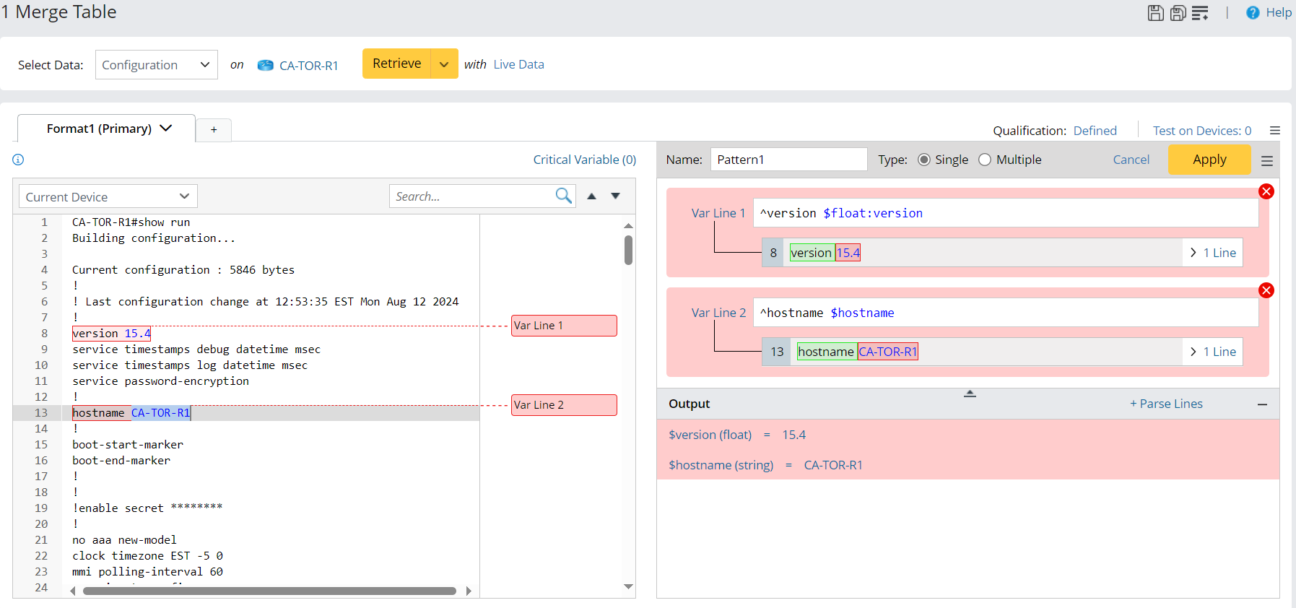Remove Var Line 1 with red X
This screenshot has height=608, width=1296.
pyautogui.click(x=1266, y=191)
